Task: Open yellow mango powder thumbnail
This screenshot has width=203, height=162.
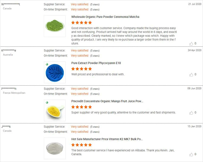Action: [55, 110]
